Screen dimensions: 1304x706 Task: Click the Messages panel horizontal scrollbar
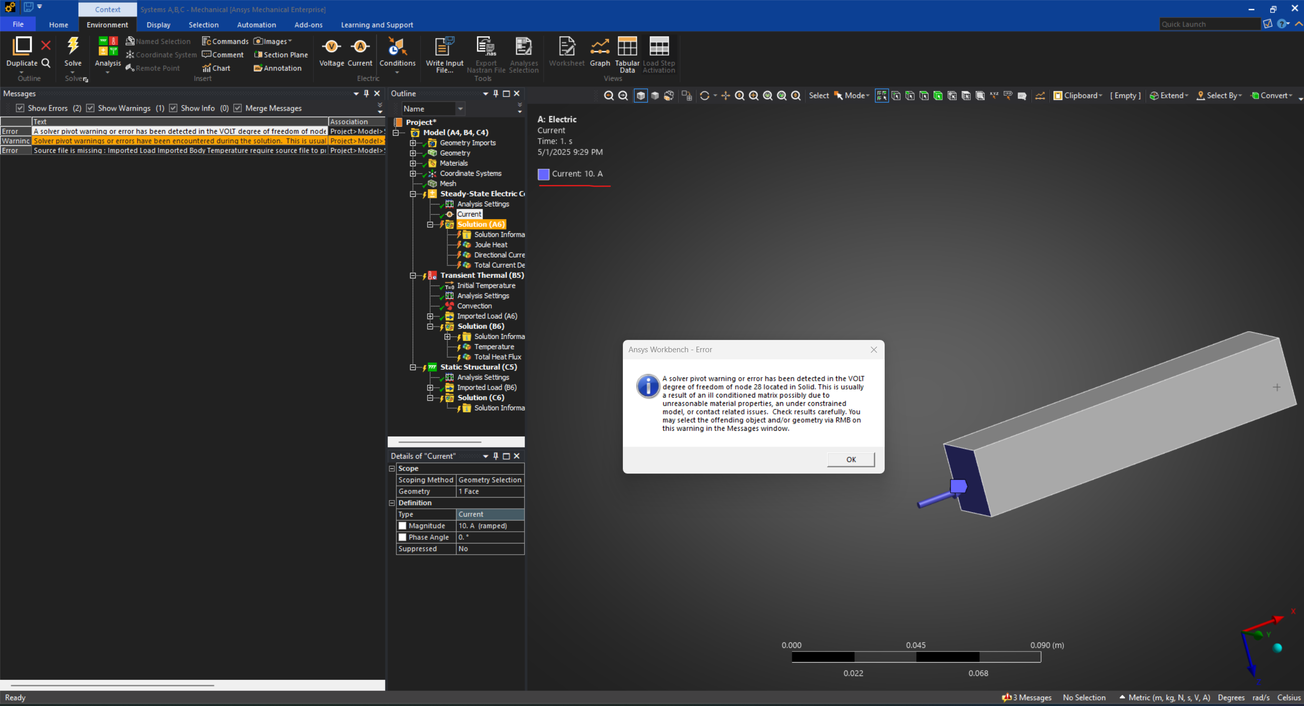tap(112, 685)
